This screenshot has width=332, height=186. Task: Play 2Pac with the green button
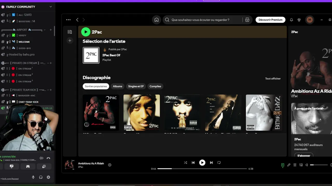click(x=86, y=32)
